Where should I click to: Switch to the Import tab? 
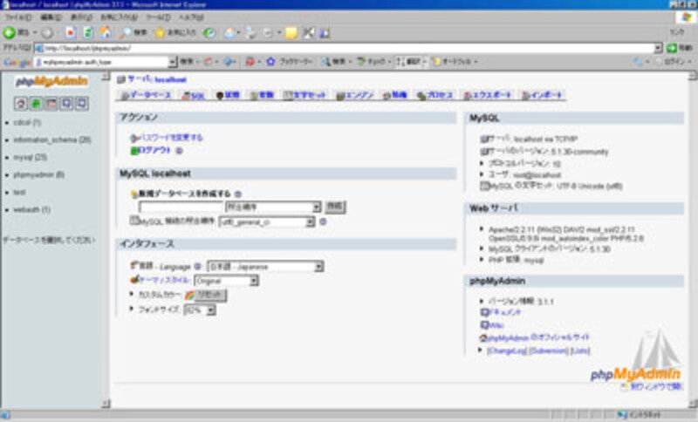[x=542, y=95]
